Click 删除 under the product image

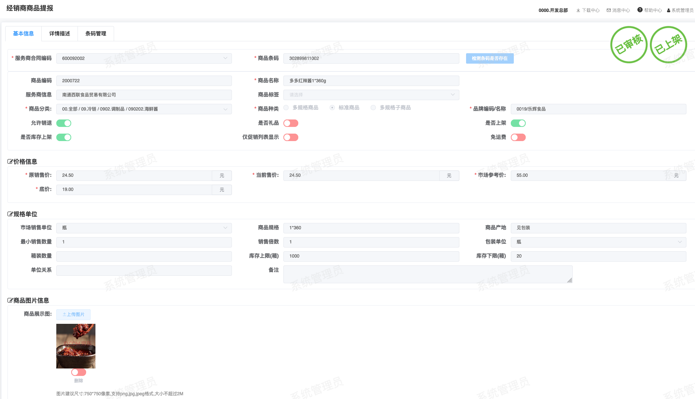(x=79, y=381)
